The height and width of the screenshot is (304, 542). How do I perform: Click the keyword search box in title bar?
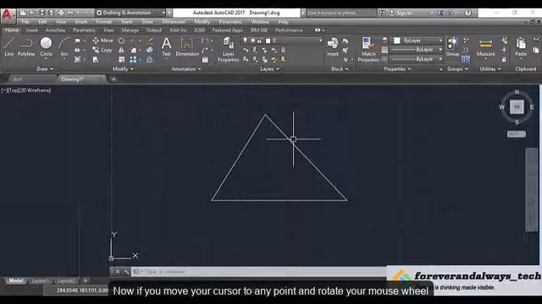point(340,13)
